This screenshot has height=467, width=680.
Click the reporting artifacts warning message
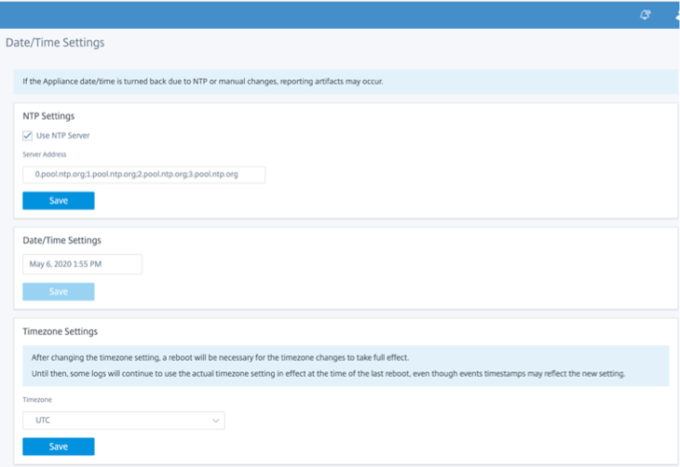(x=203, y=82)
